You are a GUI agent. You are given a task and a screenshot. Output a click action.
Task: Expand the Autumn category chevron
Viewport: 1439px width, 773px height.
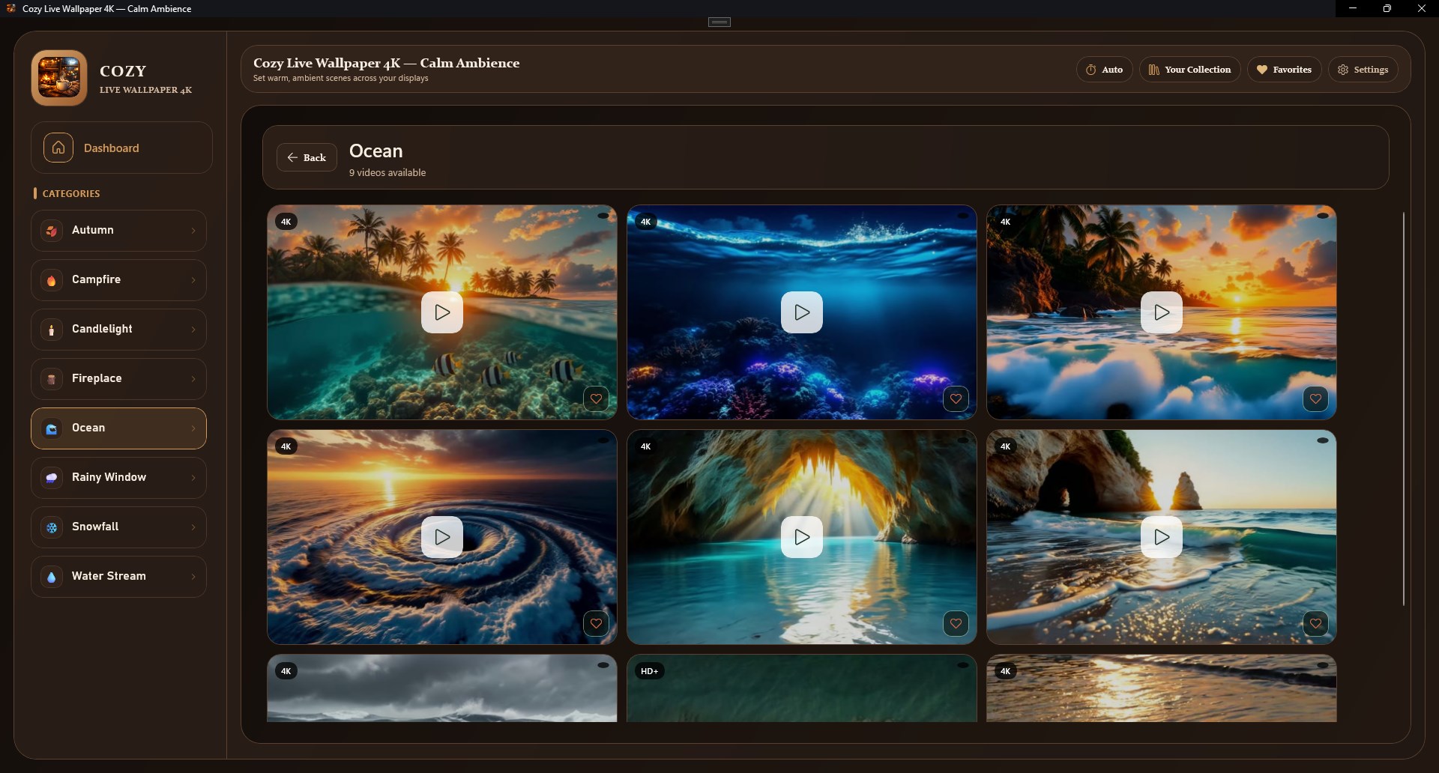[x=193, y=231]
